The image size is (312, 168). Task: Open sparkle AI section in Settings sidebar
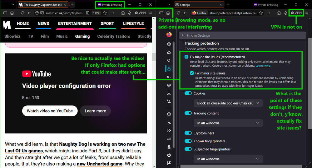tap(169, 130)
